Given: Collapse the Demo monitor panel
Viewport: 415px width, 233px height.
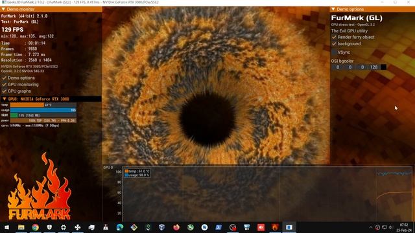Looking at the screenshot, I should point(4,9).
